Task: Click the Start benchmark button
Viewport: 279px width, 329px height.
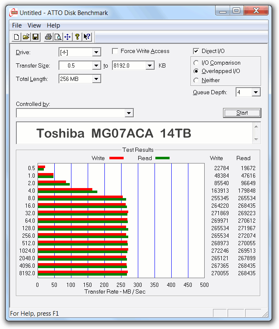Action: (242, 113)
